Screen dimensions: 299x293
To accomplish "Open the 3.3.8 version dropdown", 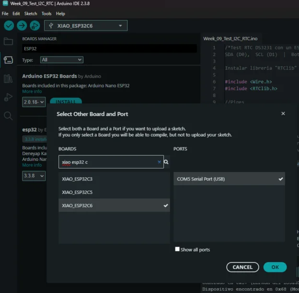I will [x=34, y=176].
